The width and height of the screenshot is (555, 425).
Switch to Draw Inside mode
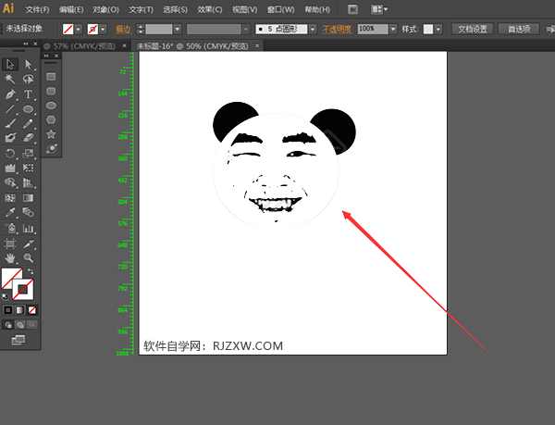(31, 325)
